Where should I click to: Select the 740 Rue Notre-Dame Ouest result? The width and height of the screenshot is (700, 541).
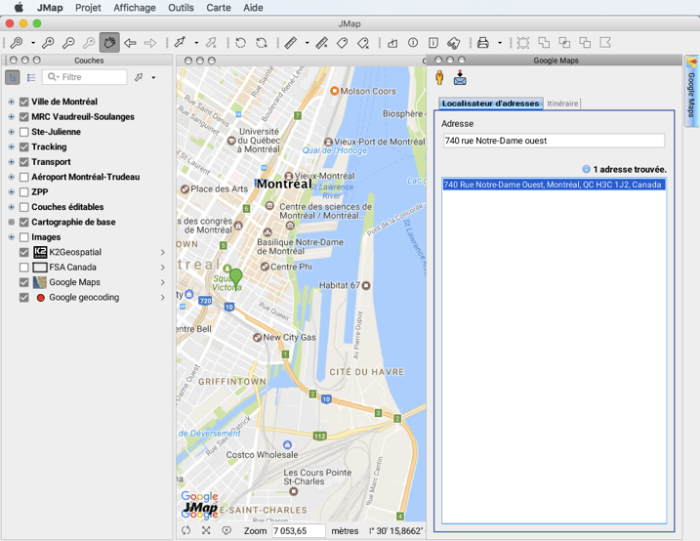[553, 185]
